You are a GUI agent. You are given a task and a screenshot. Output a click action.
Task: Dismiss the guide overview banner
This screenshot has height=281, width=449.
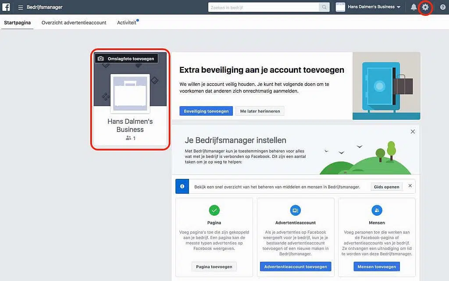point(410,186)
